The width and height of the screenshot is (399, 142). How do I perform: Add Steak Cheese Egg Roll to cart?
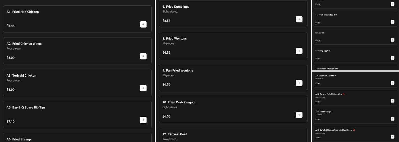tap(392, 22)
